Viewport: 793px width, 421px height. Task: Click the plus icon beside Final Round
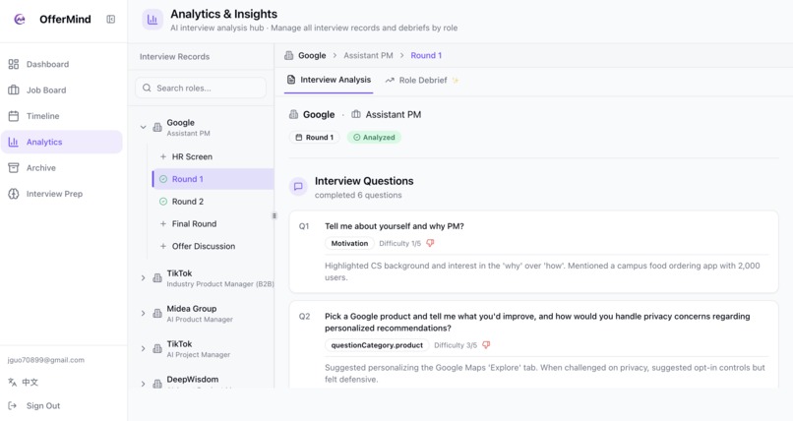(163, 224)
